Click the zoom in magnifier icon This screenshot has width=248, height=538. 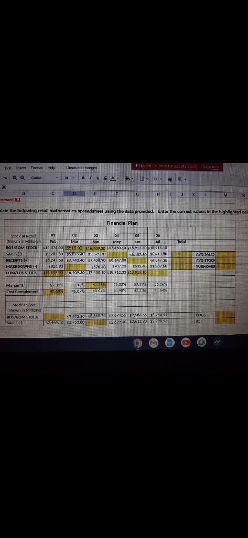pyautogui.click(x=15, y=179)
